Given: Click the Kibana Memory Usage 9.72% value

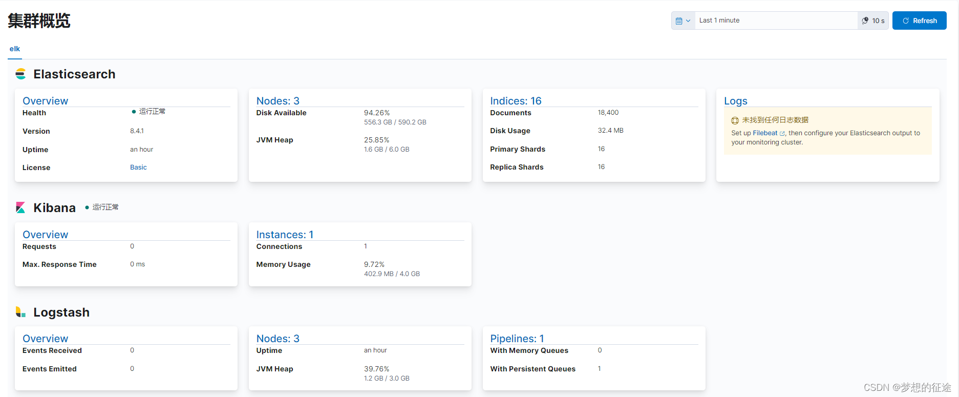Looking at the screenshot, I should point(374,264).
